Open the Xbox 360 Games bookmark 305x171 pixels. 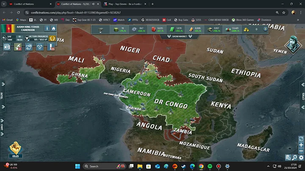pyautogui.click(x=243, y=20)
